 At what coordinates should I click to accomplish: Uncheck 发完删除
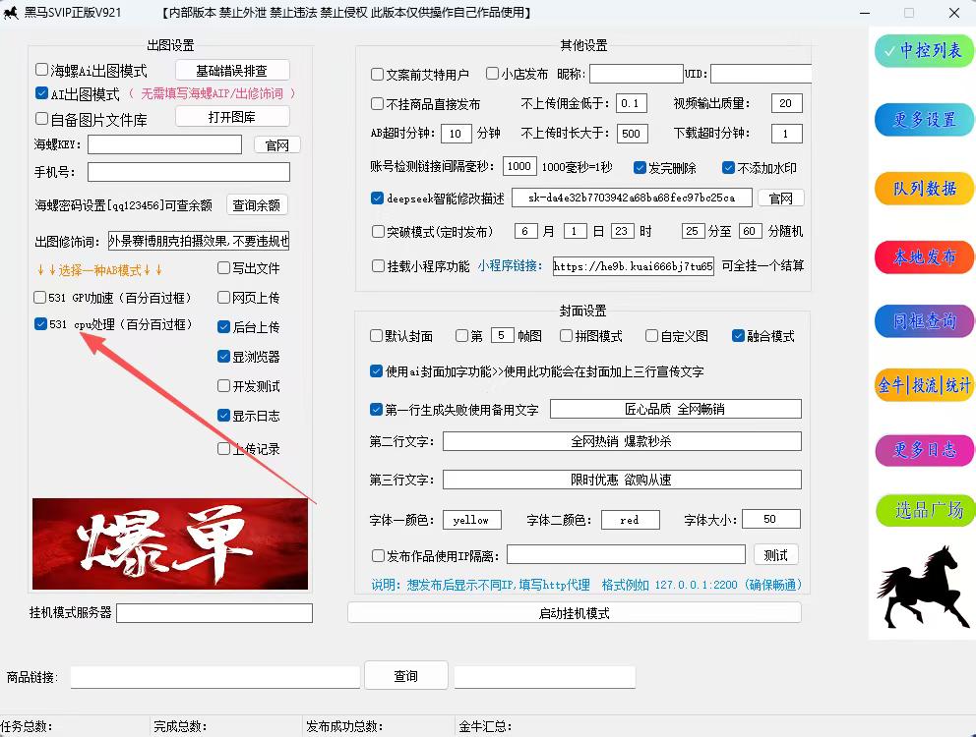pyautogui.click(x=640, y=167)
